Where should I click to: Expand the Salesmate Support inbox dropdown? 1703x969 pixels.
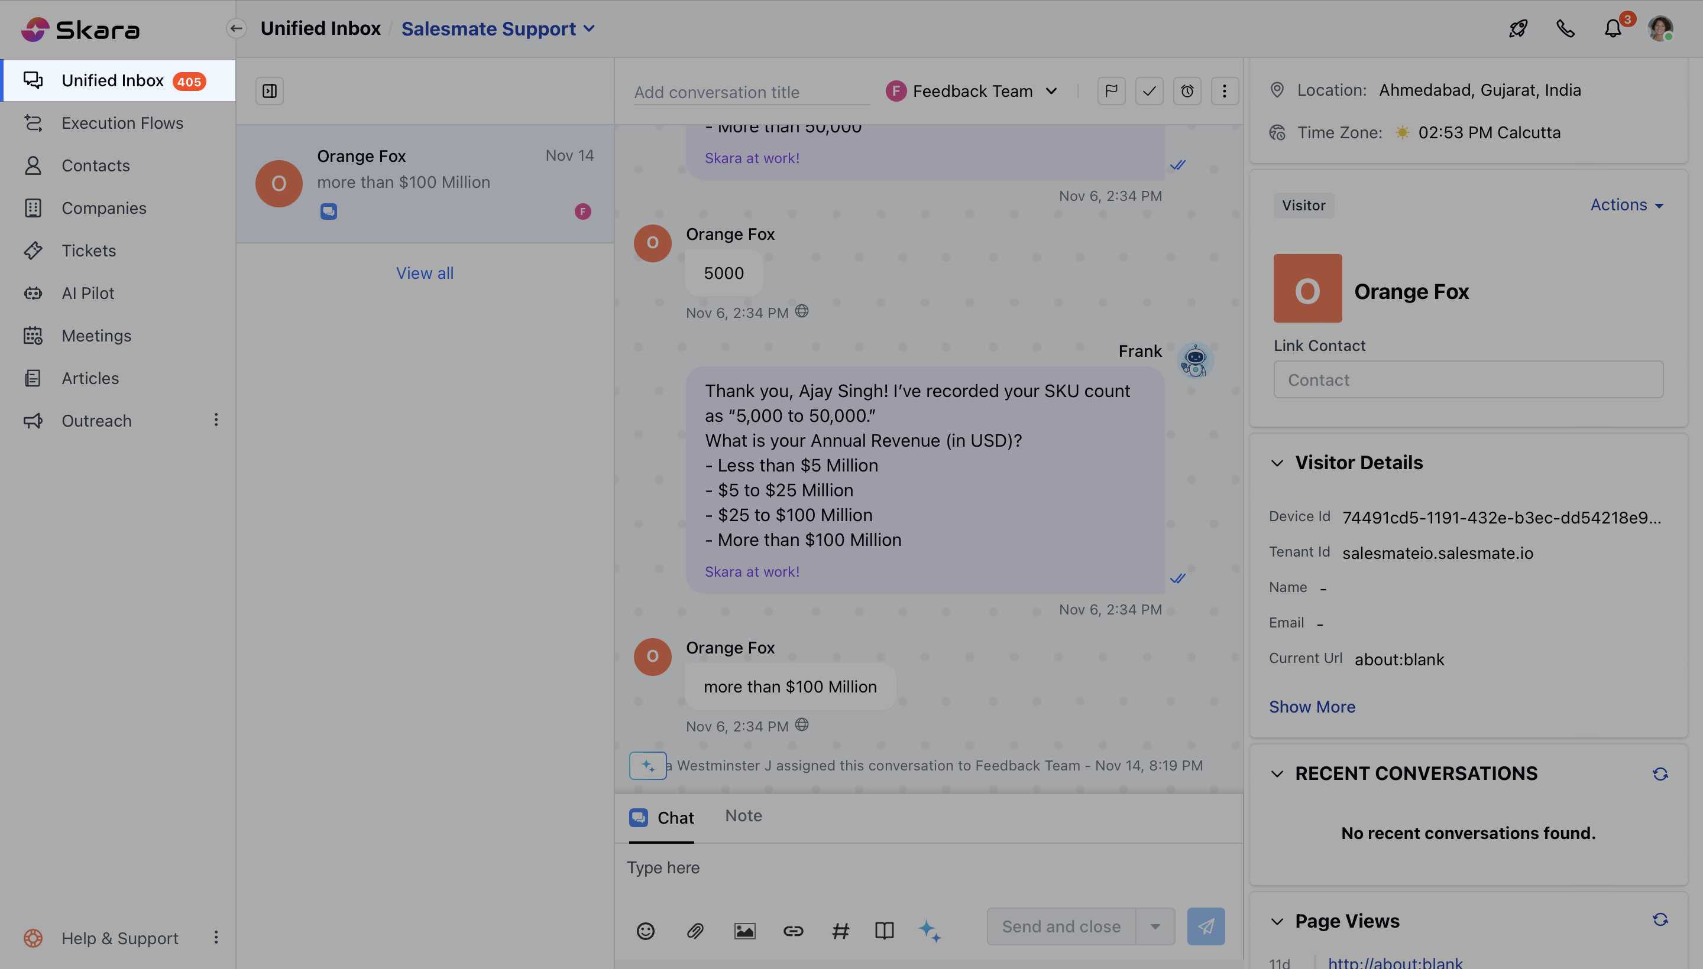pyautogui.click(x=589, y=28)
